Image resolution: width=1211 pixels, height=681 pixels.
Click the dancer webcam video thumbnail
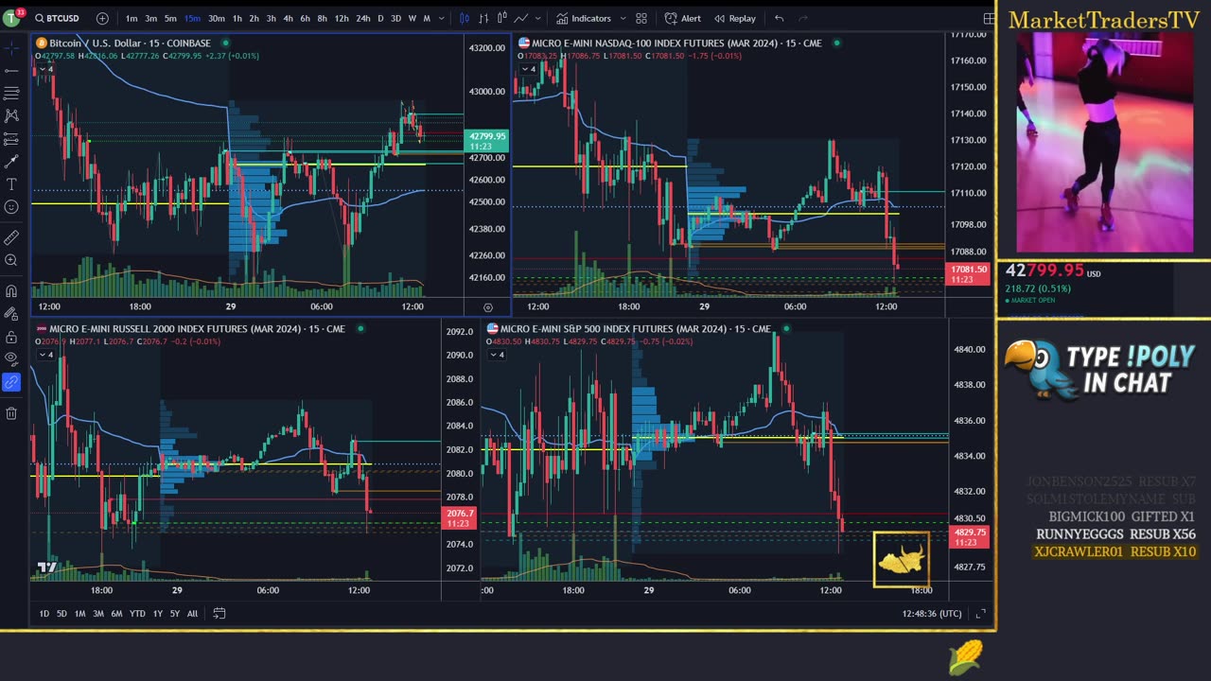tap(1104, 142)
